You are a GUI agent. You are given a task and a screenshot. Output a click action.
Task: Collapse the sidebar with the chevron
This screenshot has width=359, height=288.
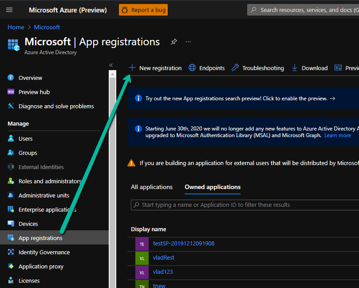[x=110, y=65]
